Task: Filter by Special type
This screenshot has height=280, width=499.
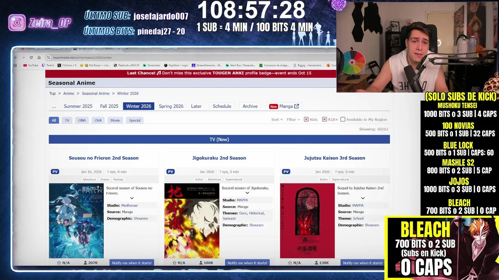Action: 134,120
